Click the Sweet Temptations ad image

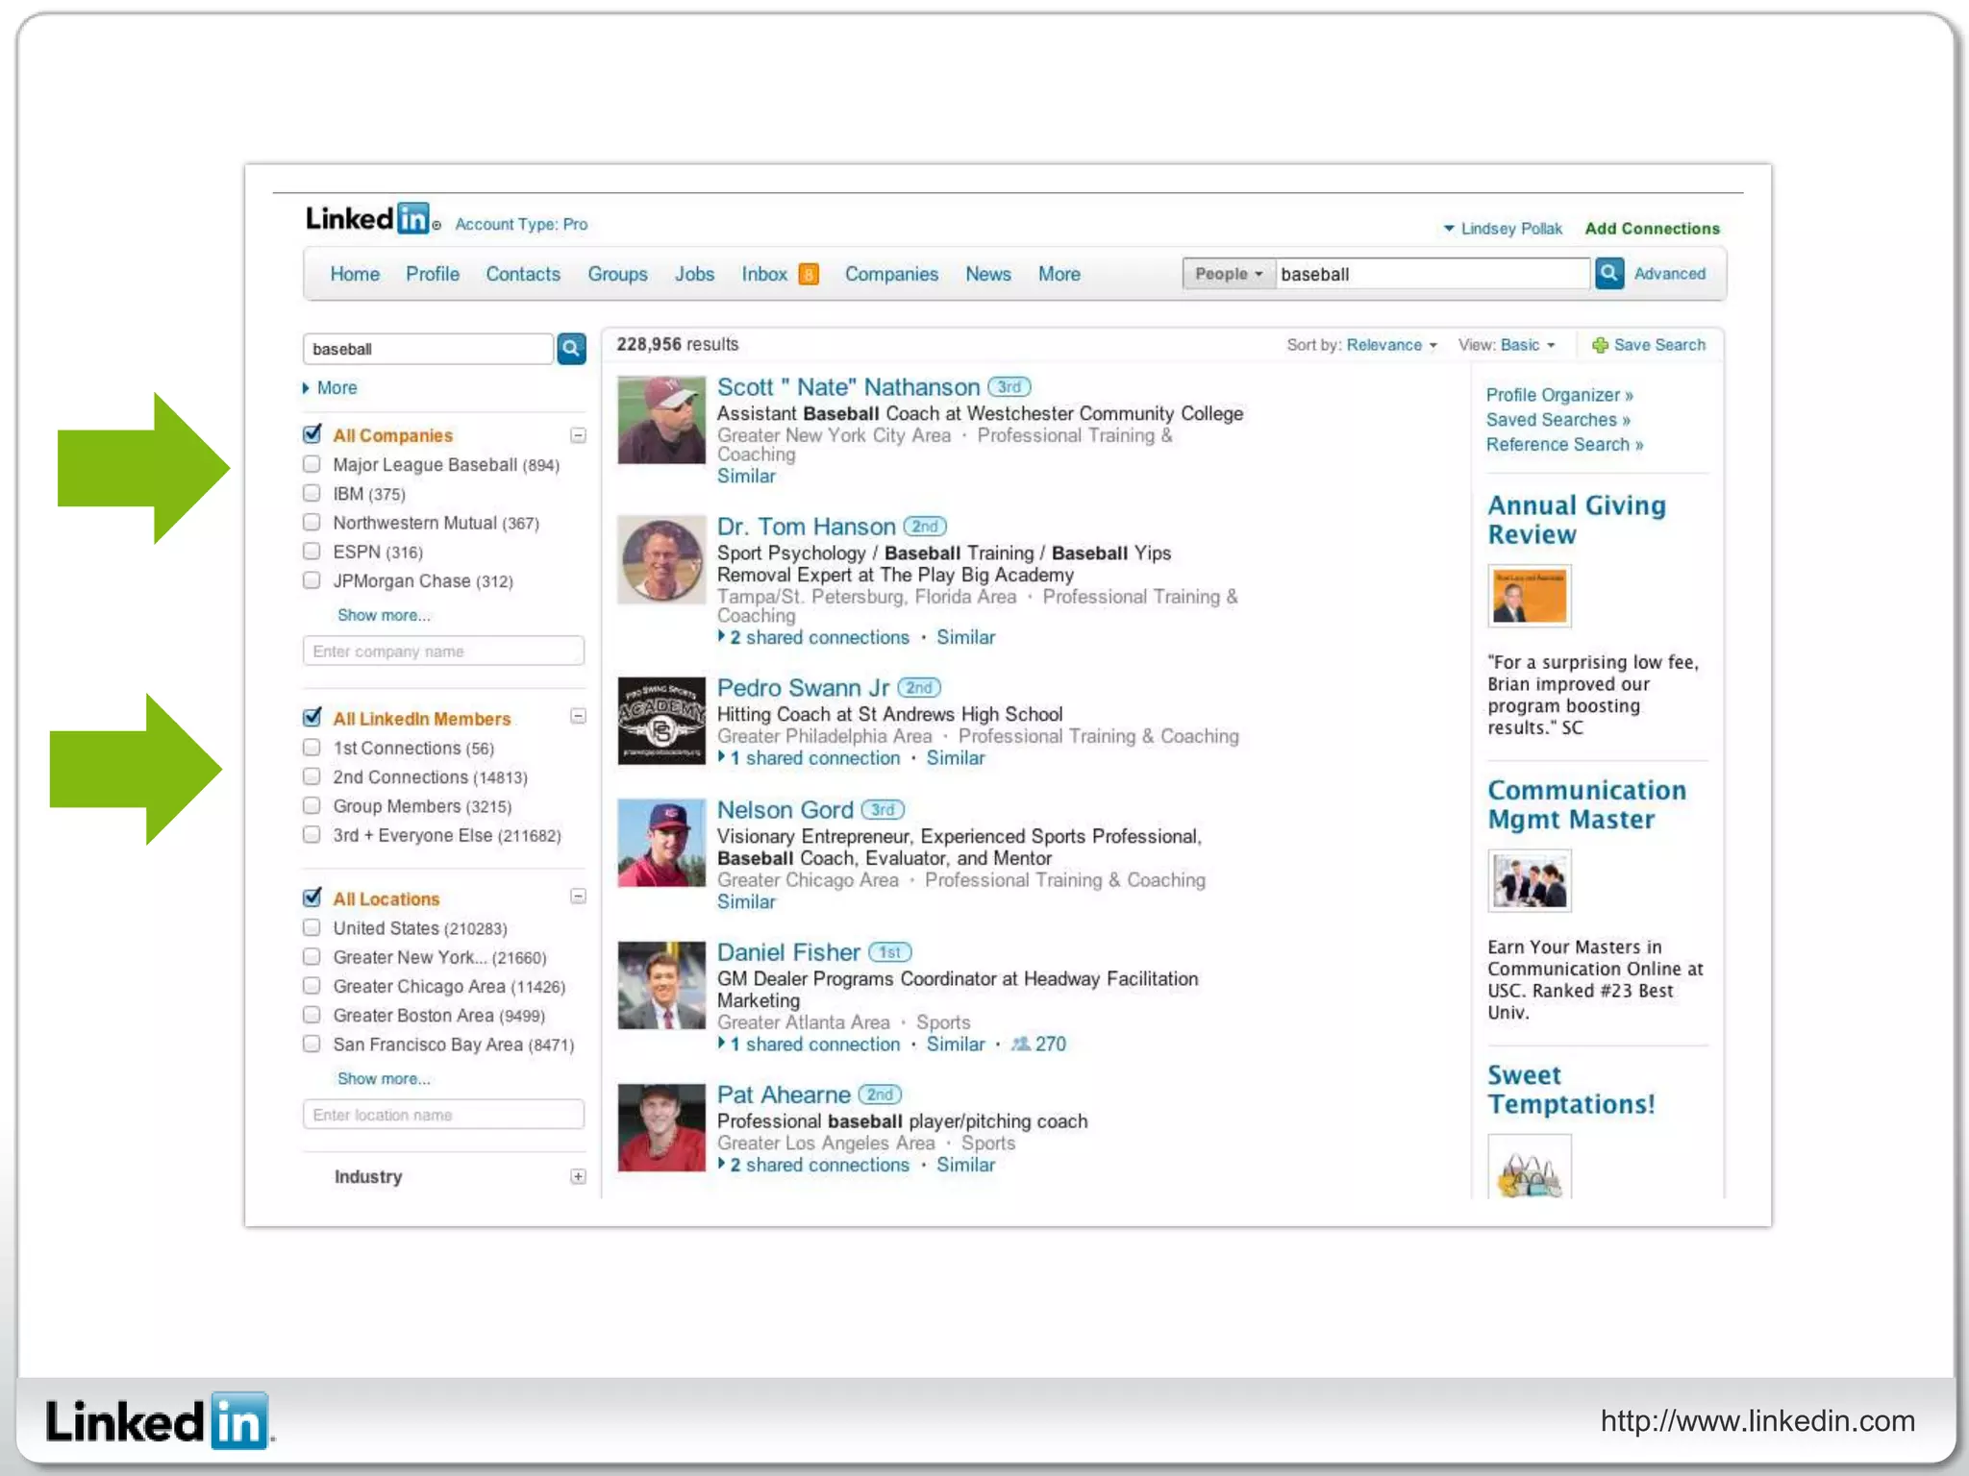pos(1530,1166)
